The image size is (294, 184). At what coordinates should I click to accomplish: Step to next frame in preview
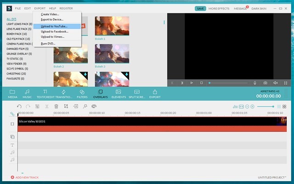point(182,83)
